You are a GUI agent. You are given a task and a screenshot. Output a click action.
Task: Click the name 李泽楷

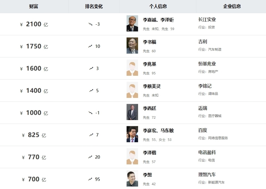[x=150, y=152]
